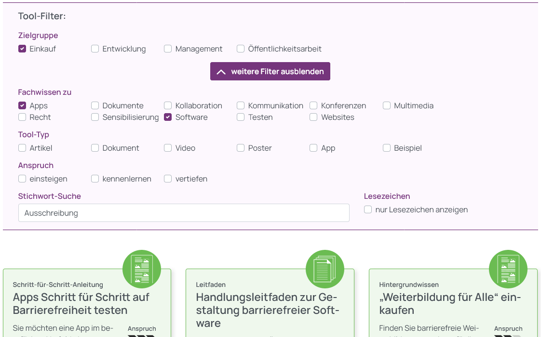Check the Multimedia filter
The width and height of the screenshot is (541, 337).
tap(386, 105)
